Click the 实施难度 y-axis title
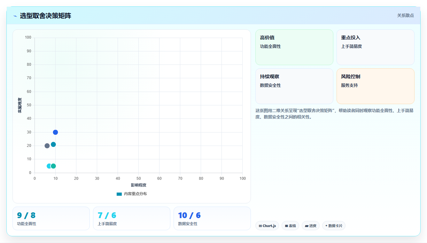Image resolution: width=427 pixels, height=243 pixels. 20,105
